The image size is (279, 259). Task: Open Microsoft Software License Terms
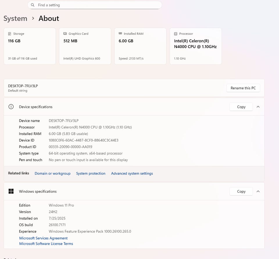pos(46,244)
